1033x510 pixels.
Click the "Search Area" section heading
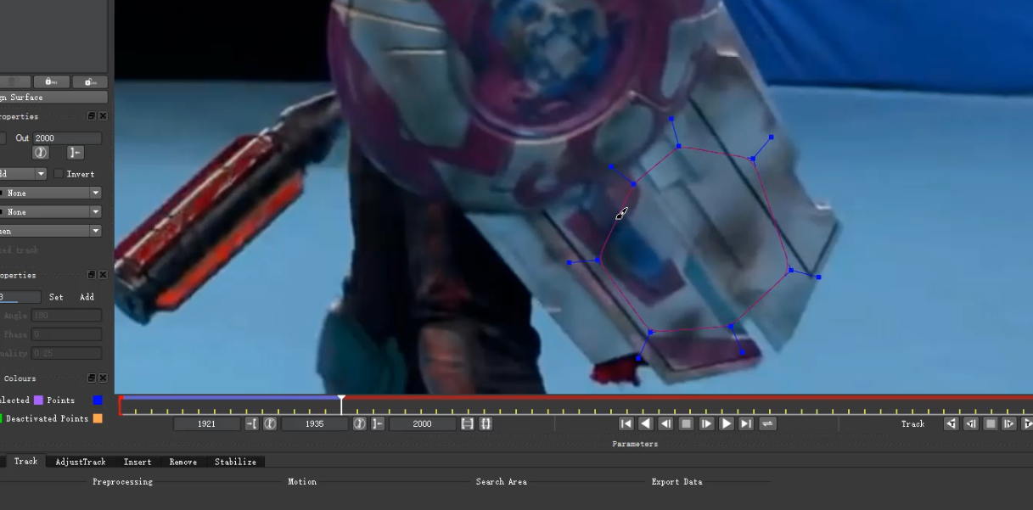(502, 482)
